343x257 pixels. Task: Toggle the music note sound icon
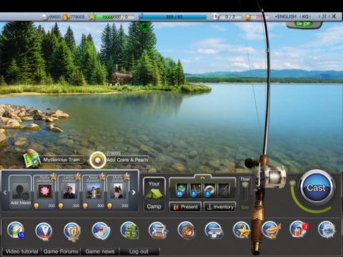pos(324,16)
